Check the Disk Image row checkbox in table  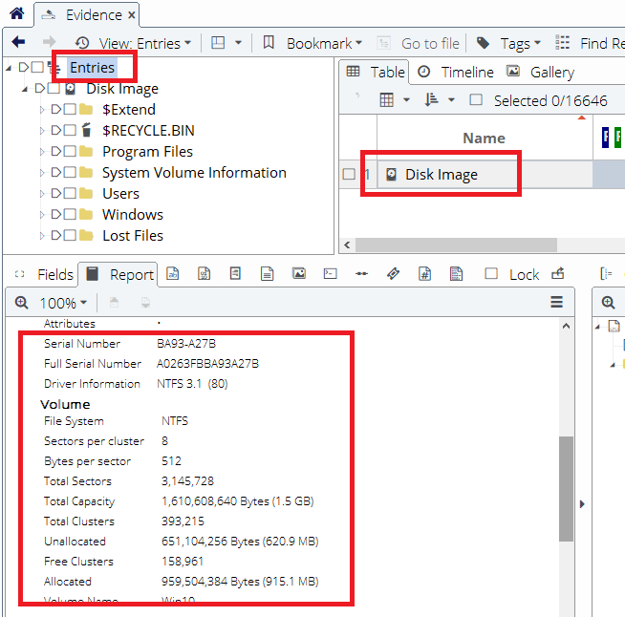(x=349, y=174)
